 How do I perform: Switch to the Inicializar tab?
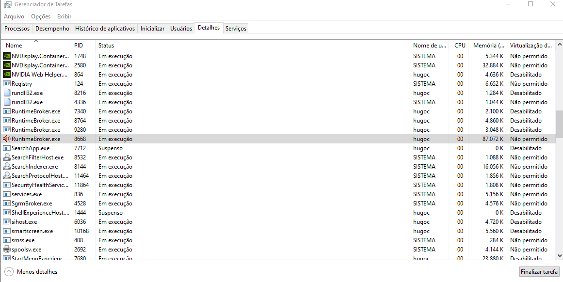pyautogui.click(x=153, y=28)
